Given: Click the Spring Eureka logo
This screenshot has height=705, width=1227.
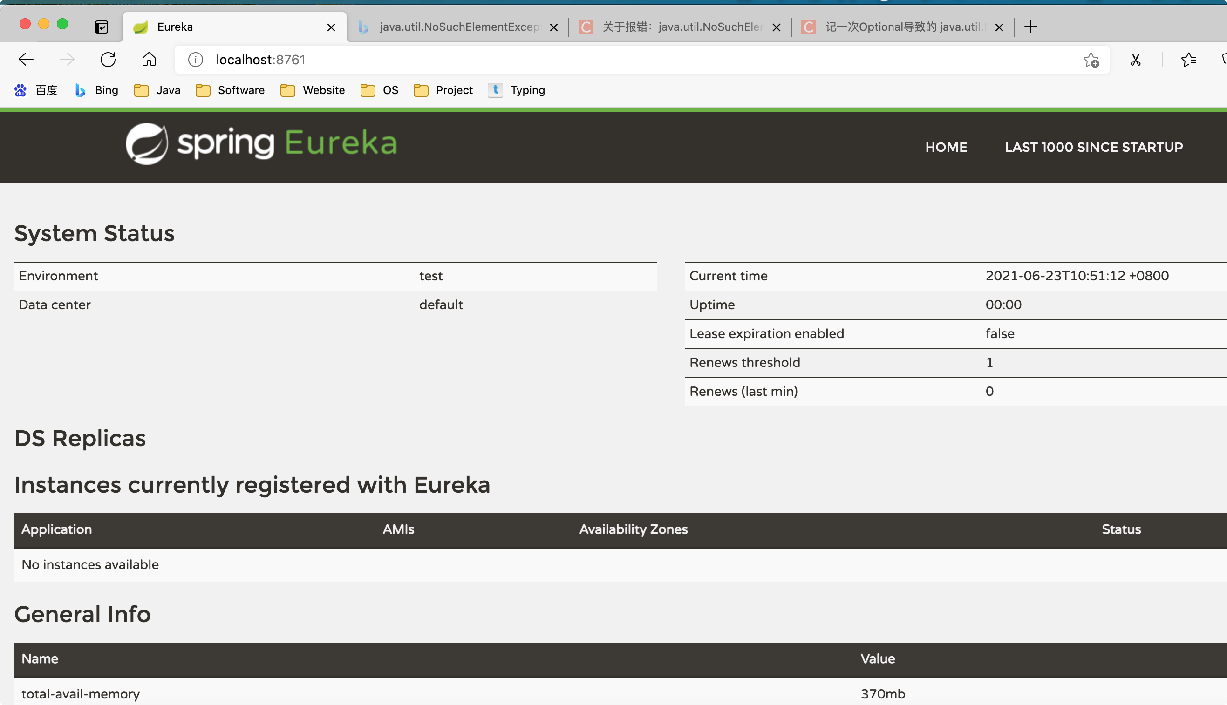Looking at the screenshot, I should (x=261, y=144).
